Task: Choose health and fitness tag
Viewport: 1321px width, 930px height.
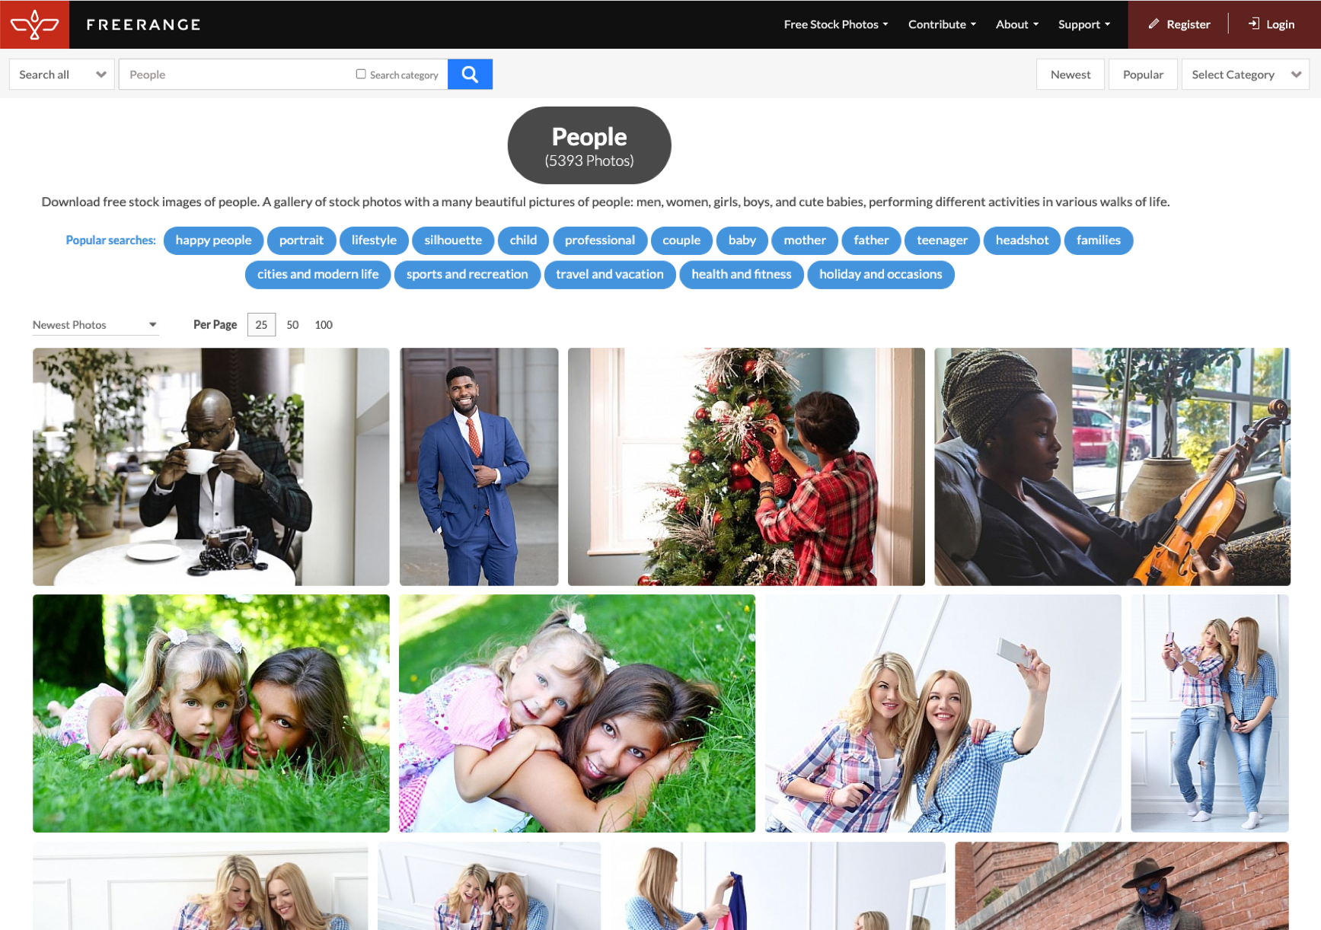Action: (742, 274)
